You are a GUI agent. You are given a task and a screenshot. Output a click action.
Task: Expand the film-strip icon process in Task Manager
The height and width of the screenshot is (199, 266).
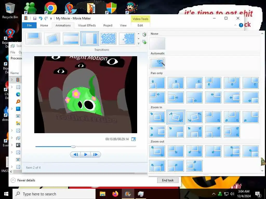point(12,80)
